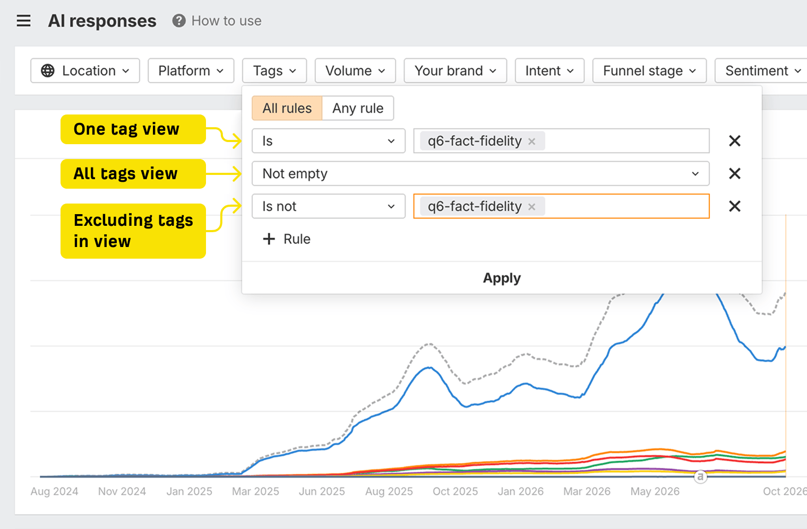
Task: Click the Jan 2026 axis label
Action: pyautogui.click(x=520, y=491)
